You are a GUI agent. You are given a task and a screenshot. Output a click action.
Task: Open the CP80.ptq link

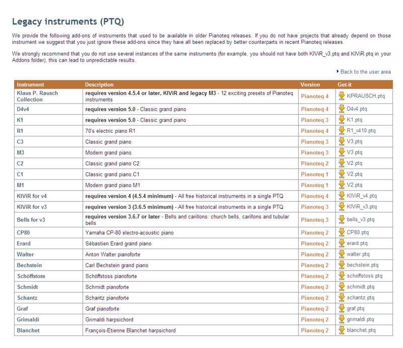click(x=358, y=232)
